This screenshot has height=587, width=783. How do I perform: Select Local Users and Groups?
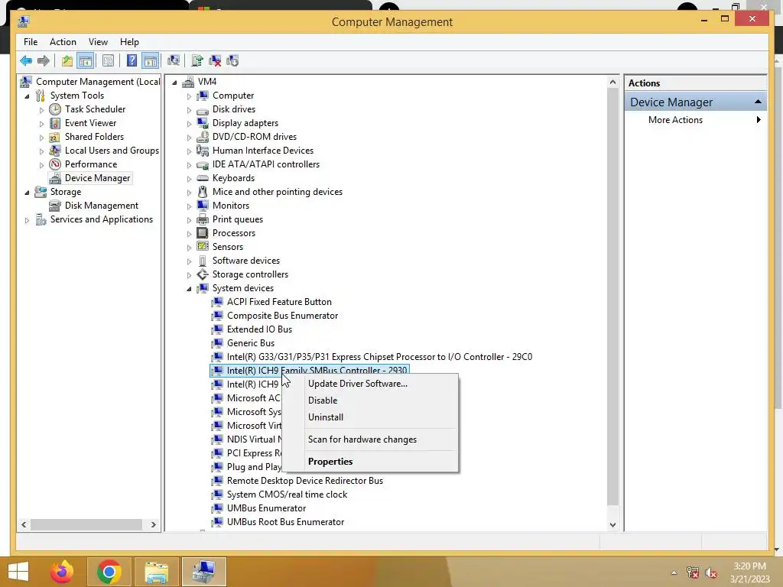tap(112, 151)
